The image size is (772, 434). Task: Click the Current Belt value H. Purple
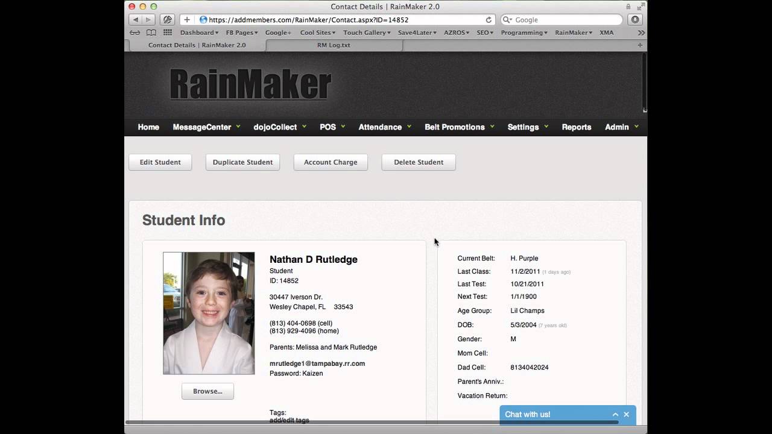pyautogui.click(x=524, y=258)
